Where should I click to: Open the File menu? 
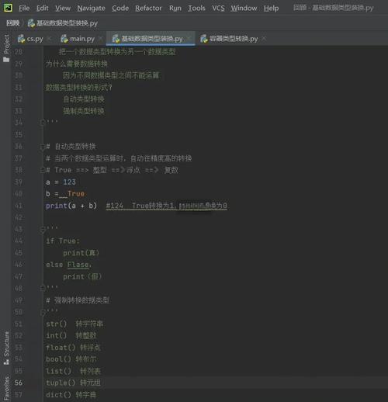(x=24, y=9)
